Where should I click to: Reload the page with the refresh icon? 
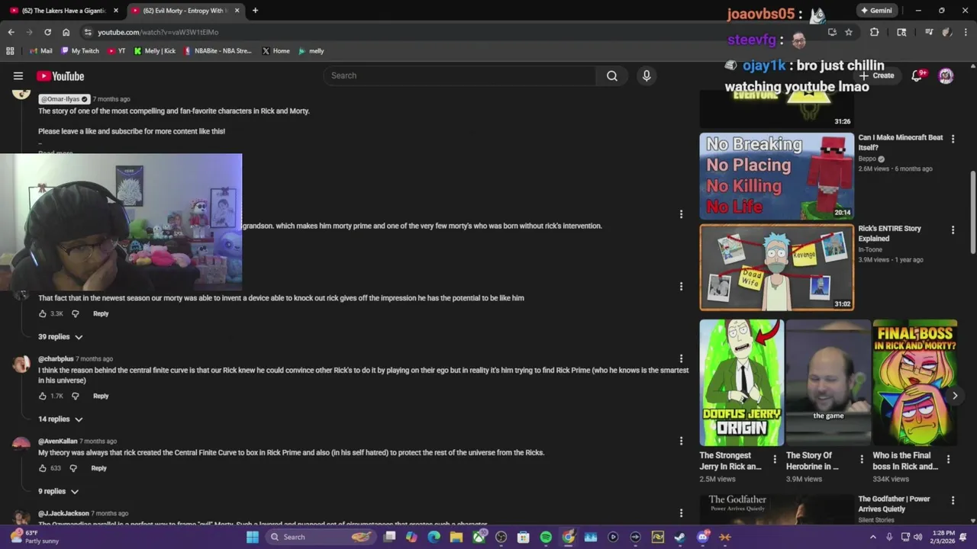coord(47,32)
